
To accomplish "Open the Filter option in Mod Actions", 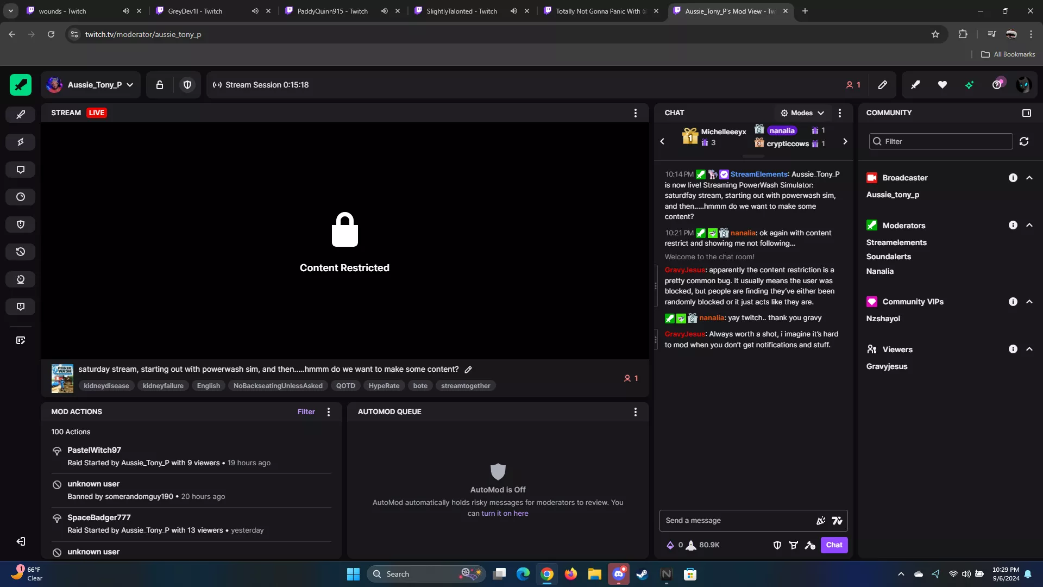I will [306, 411].
